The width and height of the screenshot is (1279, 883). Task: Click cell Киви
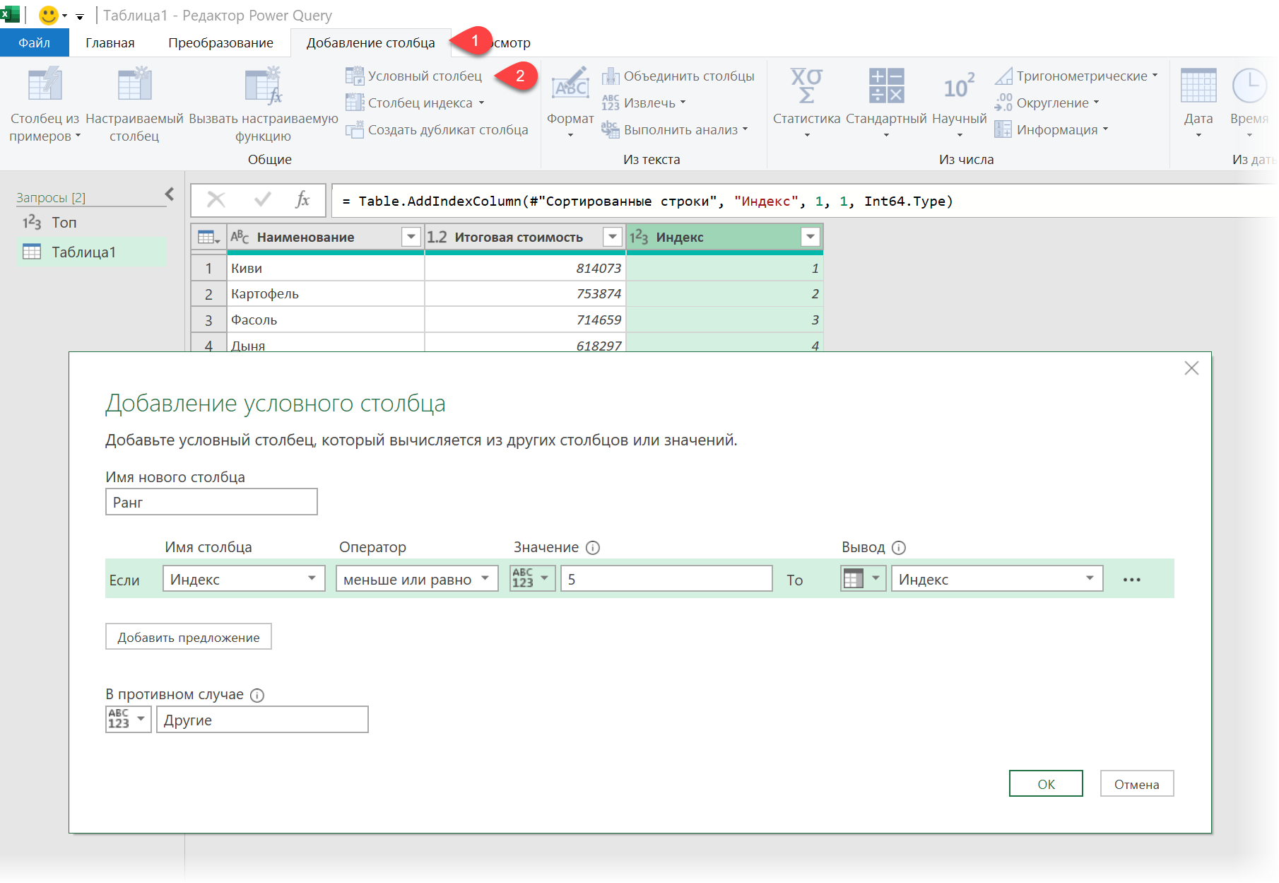[326, 269]
